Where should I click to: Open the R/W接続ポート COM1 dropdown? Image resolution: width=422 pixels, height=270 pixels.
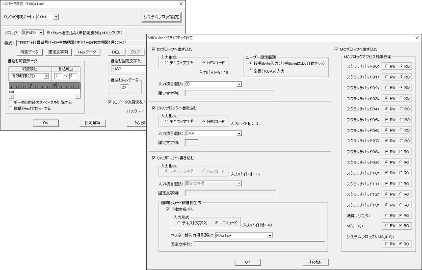[x=56, y=17]
